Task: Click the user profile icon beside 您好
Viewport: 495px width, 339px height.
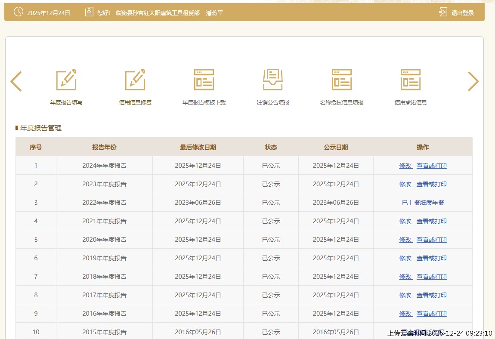Action: point(89,12)
